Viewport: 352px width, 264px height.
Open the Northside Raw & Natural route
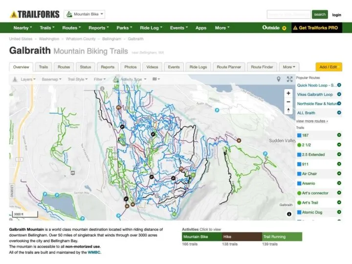point(317,104)
